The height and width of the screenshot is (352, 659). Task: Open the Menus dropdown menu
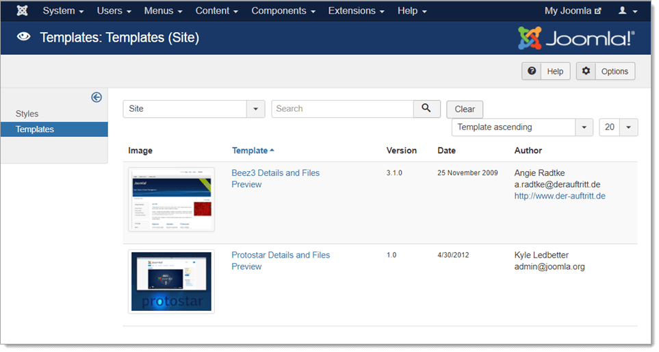(163, 11)
